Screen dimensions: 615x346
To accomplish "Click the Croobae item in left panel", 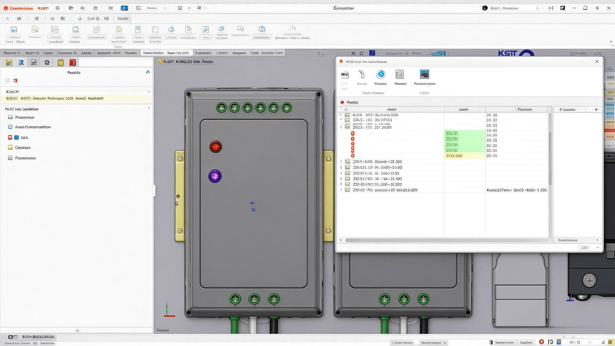I will pos(23,148).
